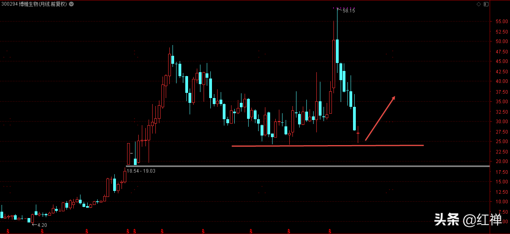Select the gray horizontal gap line
Screen dimensions: 510x234
(307, 166)
